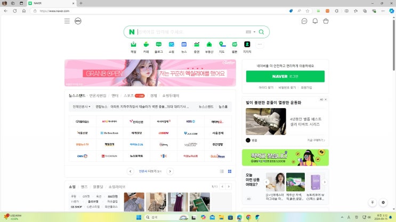
Task: Click the green NAVER login button
Action: click(285, 76)
